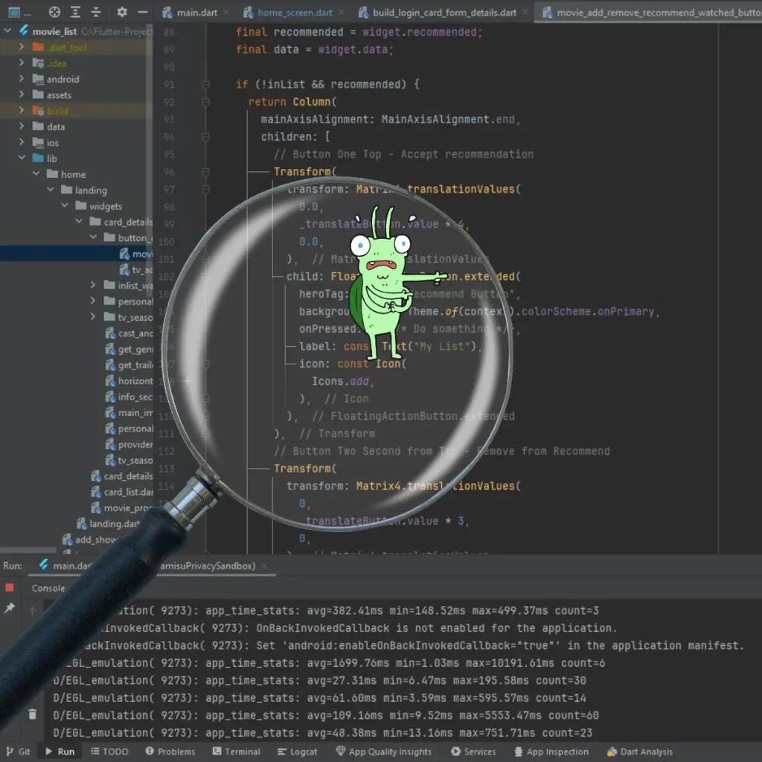Clear console output with trash icon
The height and width of the screenshot is (762, 762).
click(x=32, y=714)
